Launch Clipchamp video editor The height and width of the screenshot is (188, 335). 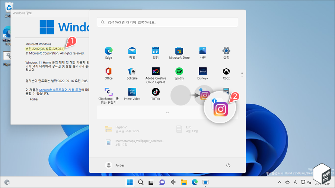coord(109,96)
